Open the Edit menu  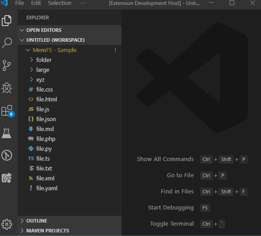[36, 3]
